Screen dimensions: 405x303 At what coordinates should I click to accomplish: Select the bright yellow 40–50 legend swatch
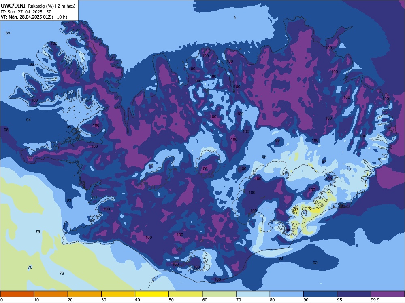pyautogui.click(x=152, y=294)
